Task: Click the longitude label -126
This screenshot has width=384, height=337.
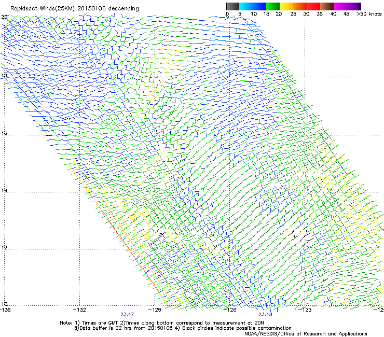Action: [230, 310]
